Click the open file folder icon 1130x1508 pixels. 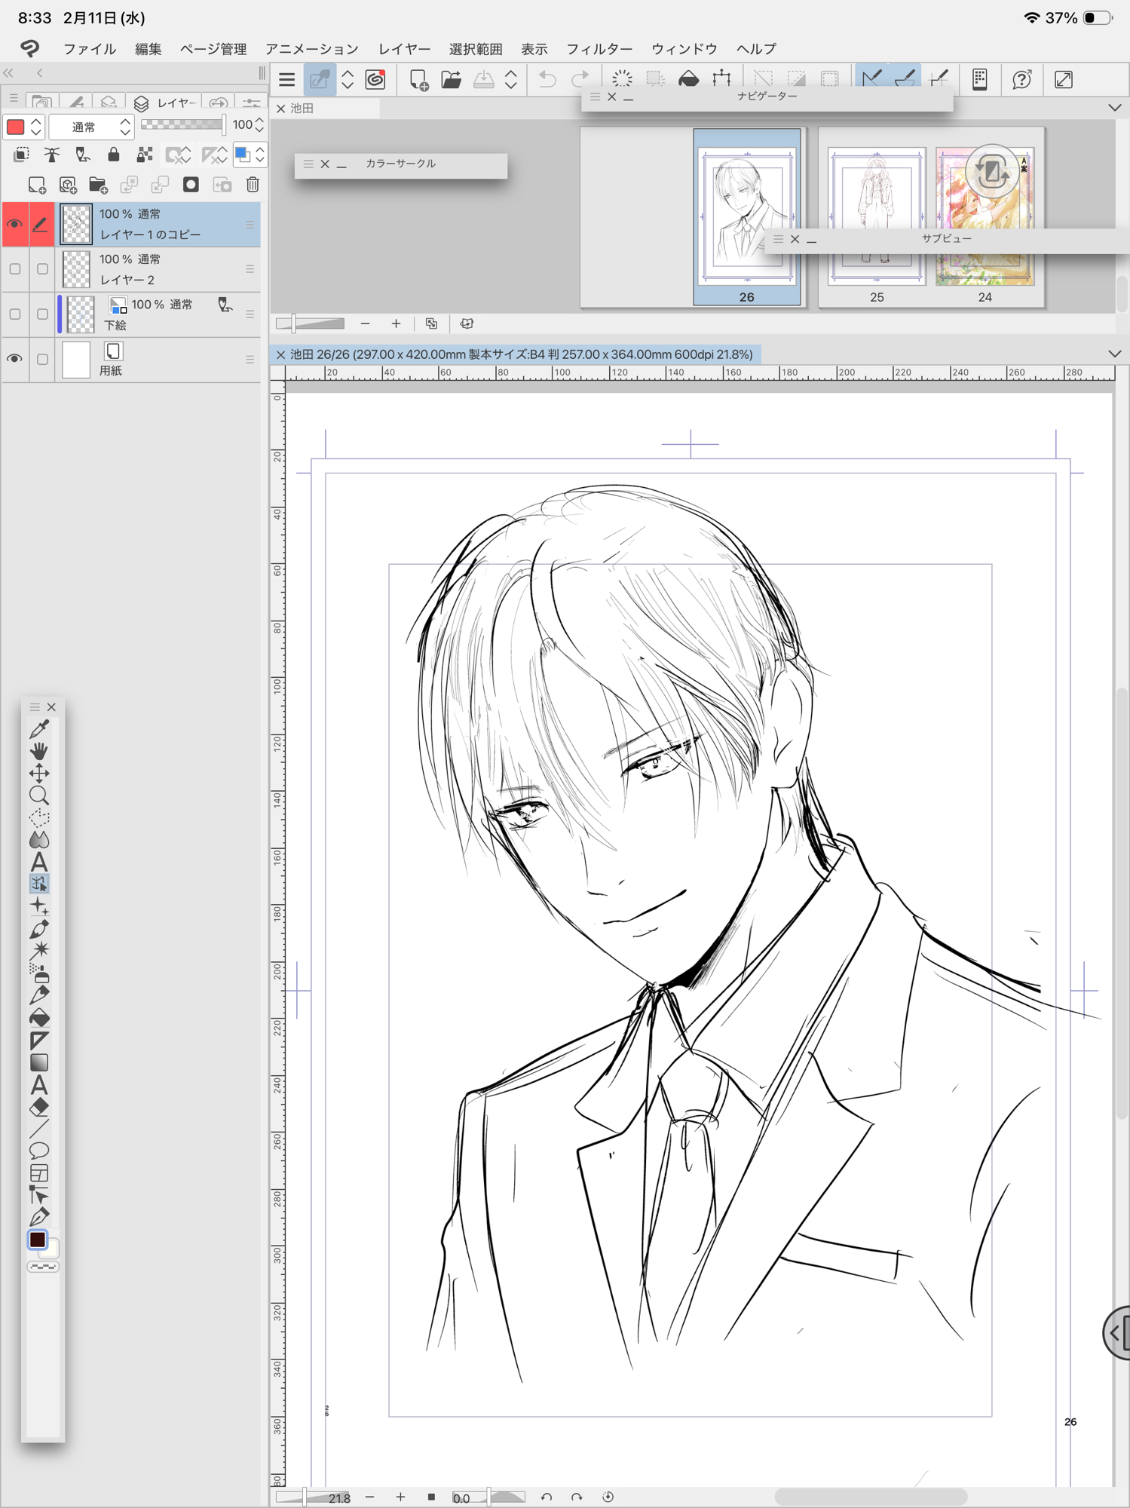451,79
